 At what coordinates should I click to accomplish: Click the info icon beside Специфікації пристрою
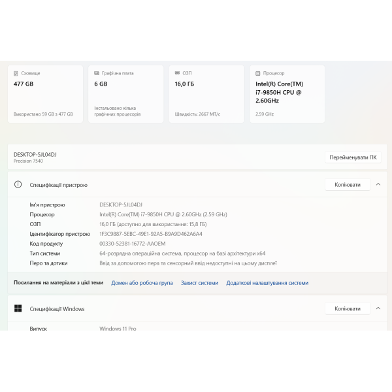[x=18, y=184]
